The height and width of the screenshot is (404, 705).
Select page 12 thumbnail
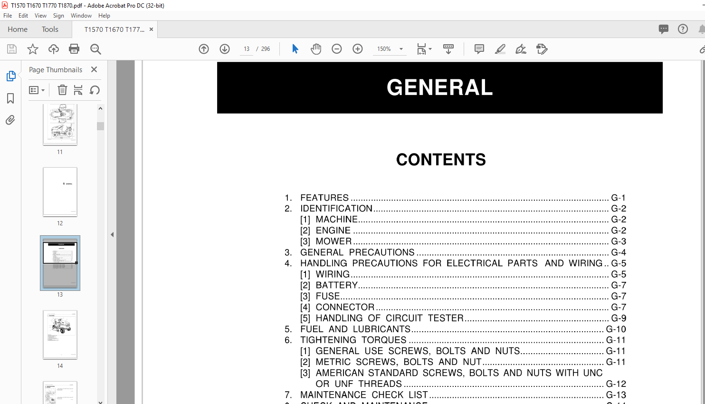click(60, 192)
